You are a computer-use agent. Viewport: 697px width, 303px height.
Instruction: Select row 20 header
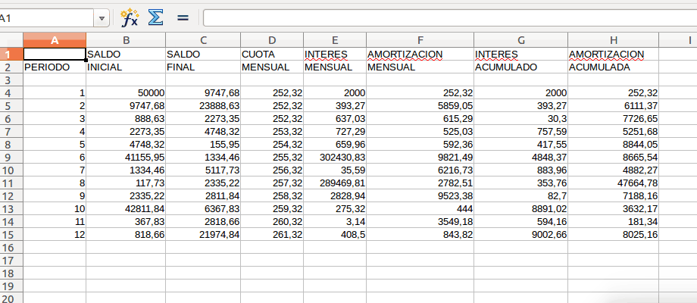pos(11,298)
